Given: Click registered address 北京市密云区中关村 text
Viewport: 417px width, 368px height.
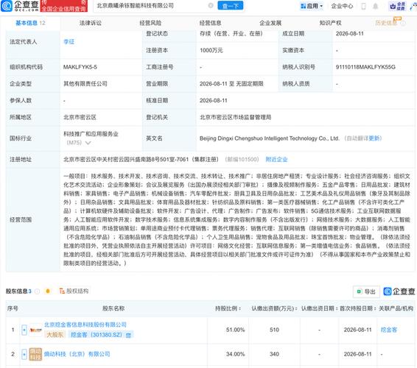Looking at the screenshot, I should (141, 160).
